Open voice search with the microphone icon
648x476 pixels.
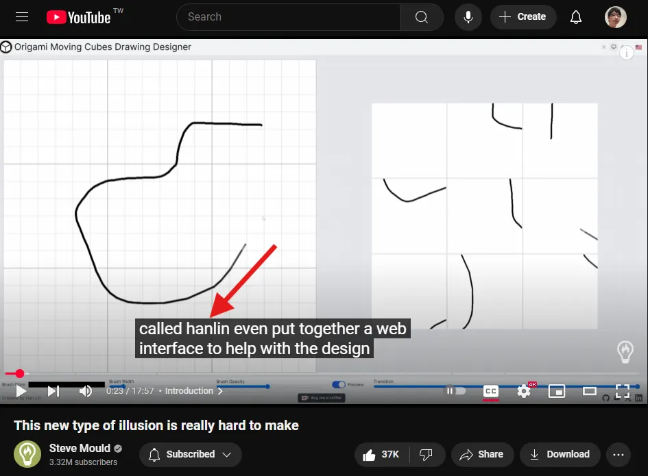[x=468, y=17]
